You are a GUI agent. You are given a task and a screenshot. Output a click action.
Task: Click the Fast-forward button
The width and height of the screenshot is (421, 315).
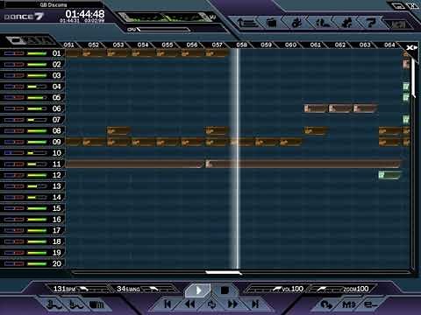[232, 304]
